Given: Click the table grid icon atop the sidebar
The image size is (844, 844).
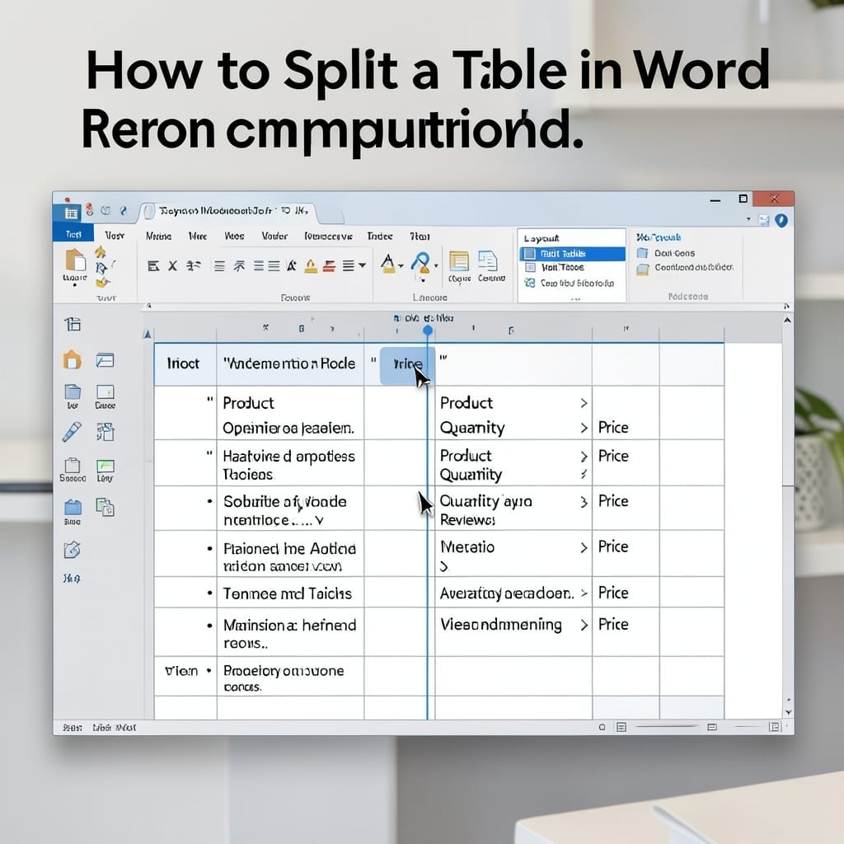Looking at the screenshot, I should (x=73, y=324).
